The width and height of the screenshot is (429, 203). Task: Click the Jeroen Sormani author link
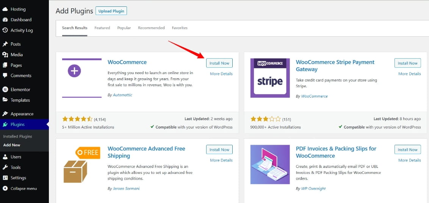click(126, 188)
